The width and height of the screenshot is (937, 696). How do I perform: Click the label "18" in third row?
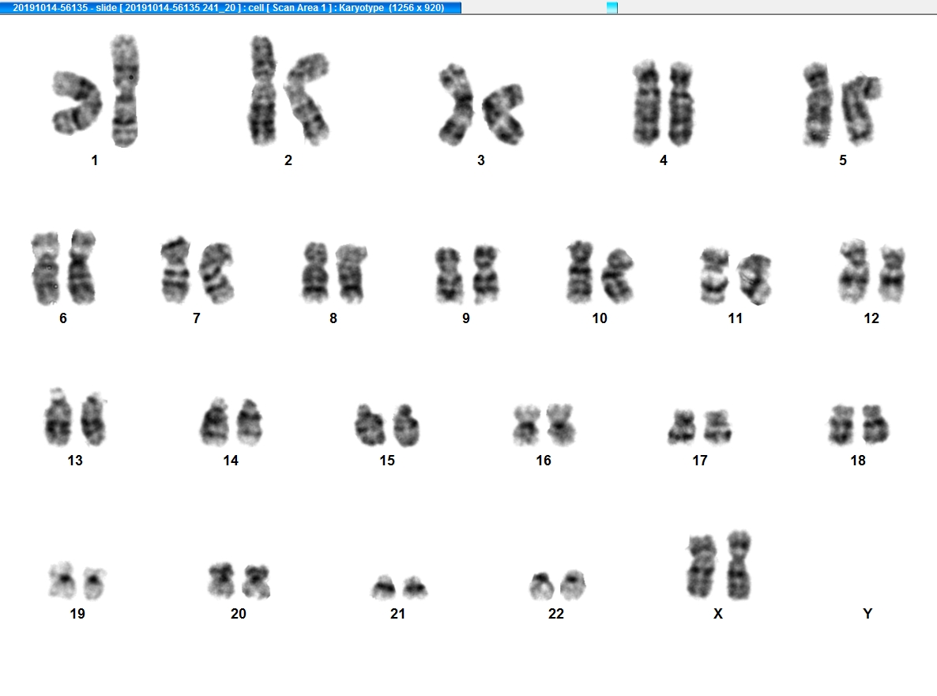[857, 461]
